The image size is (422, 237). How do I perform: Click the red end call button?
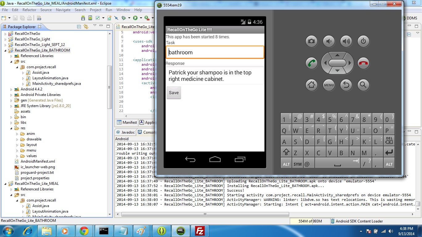point(363,63)
